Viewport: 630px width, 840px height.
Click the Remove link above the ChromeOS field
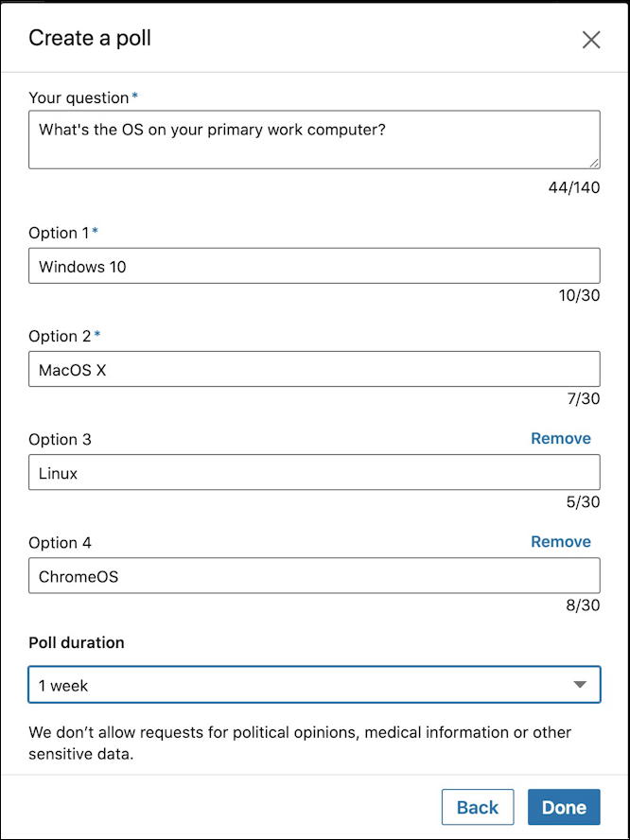[x=560, y=541]
